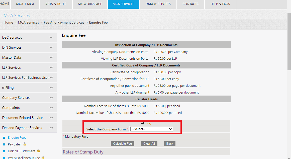This screenshot has width=291, height=159.
Task: Expand the Master Data section
Action: click(51, 57)
